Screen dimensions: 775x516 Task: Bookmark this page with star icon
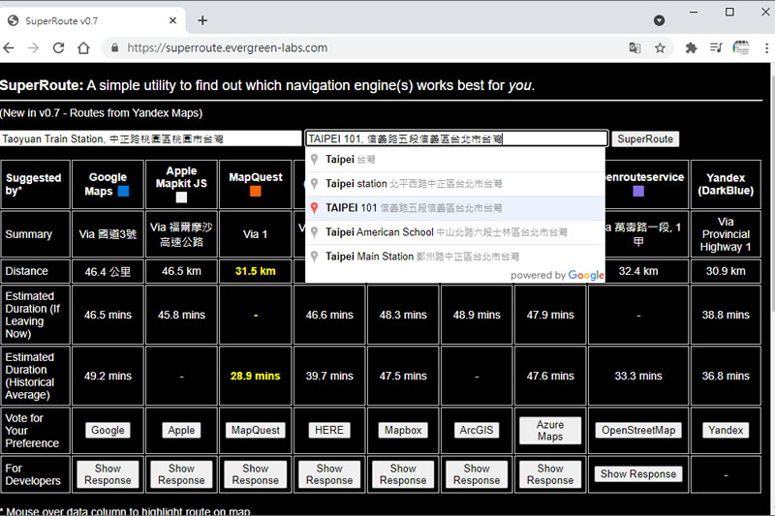[660, 47]
